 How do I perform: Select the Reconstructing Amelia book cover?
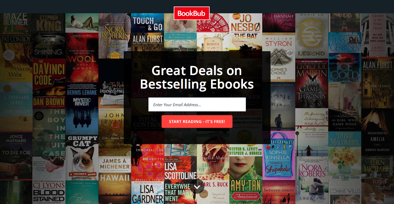378,133
